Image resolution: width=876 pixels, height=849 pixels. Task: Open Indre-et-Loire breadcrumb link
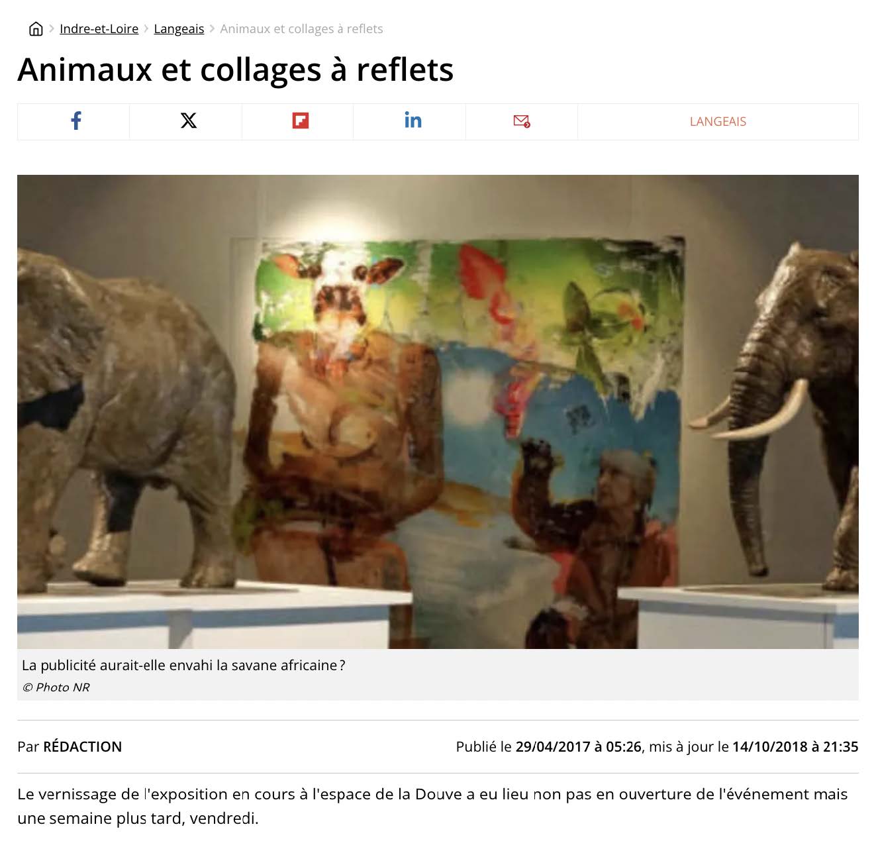pyautogui.click(x=99, y=28)
